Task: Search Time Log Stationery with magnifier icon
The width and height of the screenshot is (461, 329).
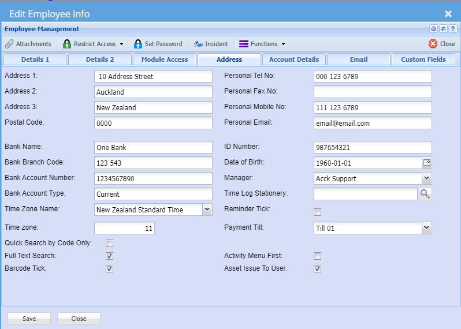Action: coord(425,194)
